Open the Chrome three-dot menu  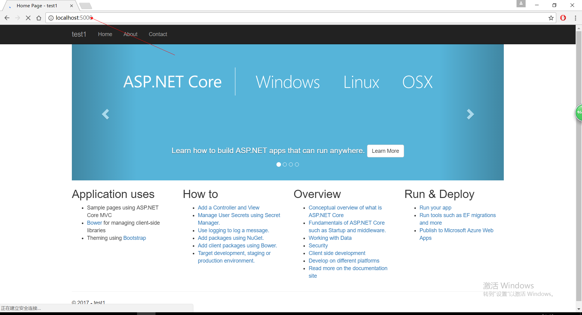pos(575,18)
